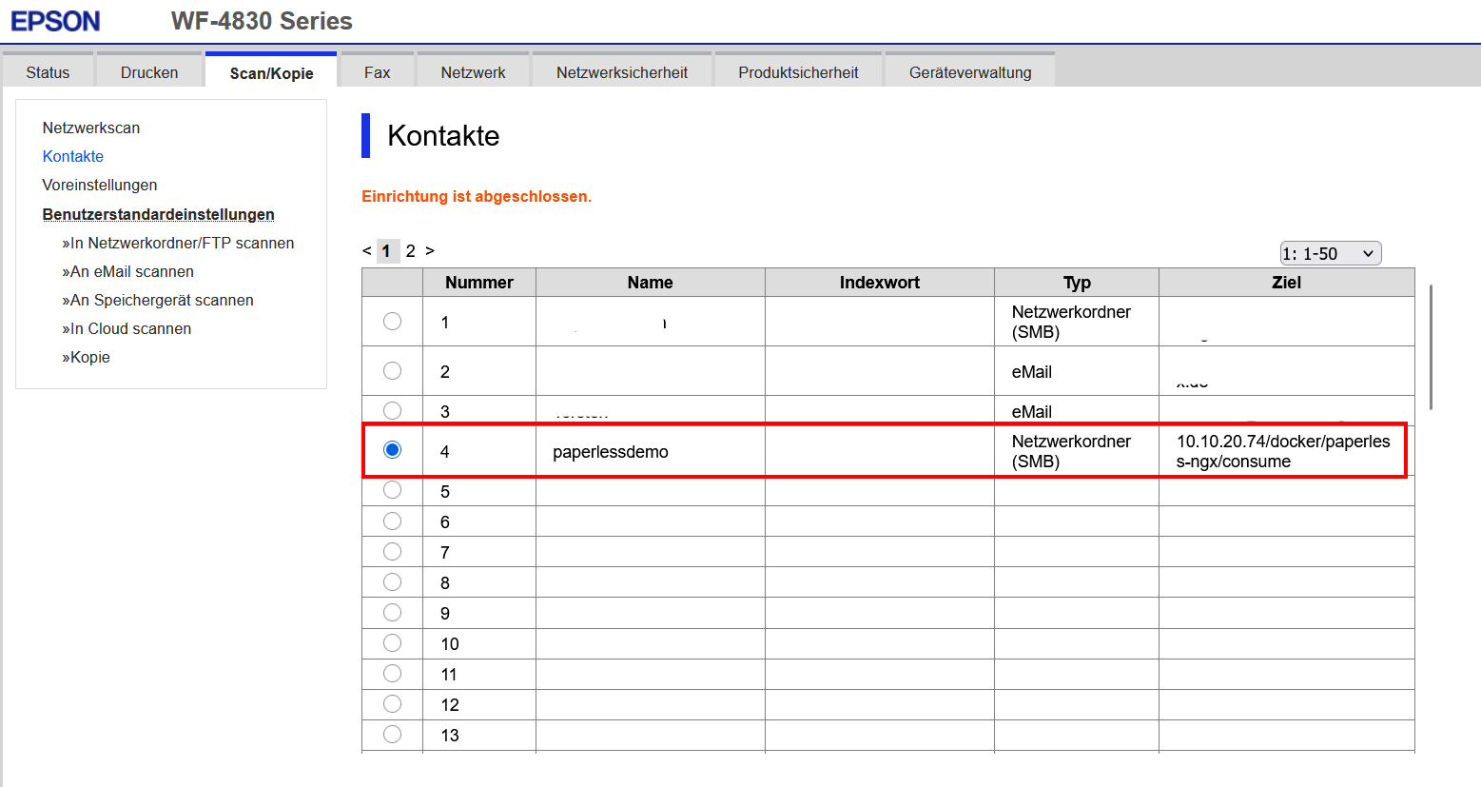Open Voreinstellungen in the sidebar
This screenshot has width=1481, height=787.
[100, 185]
